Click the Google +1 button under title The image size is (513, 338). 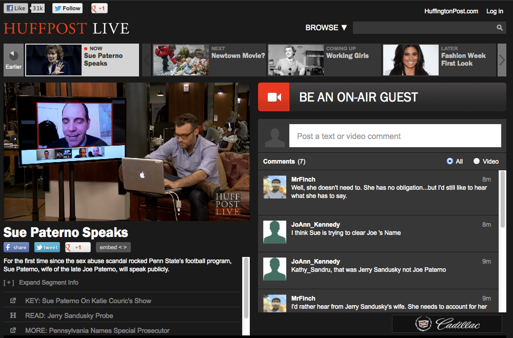pyautogui.click(x=77, y=247)
